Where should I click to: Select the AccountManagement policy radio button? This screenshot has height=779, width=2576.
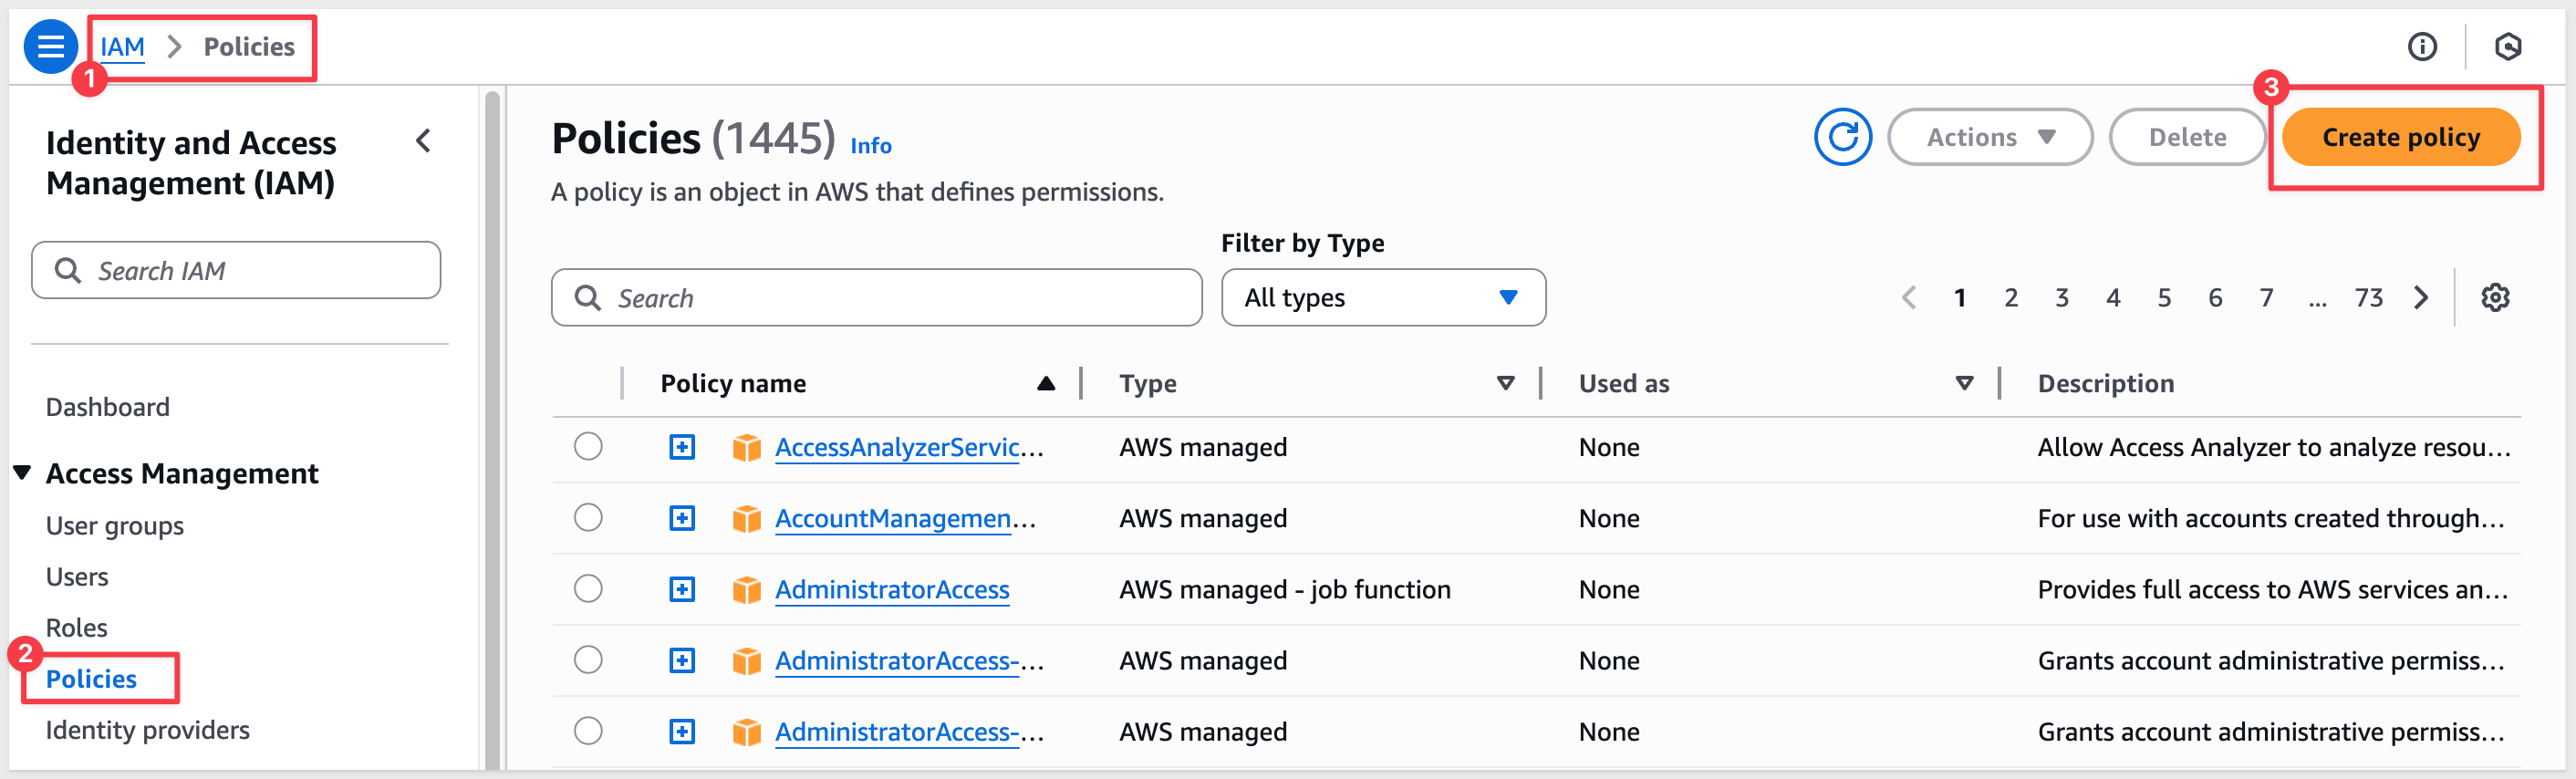tap(588, 518)
